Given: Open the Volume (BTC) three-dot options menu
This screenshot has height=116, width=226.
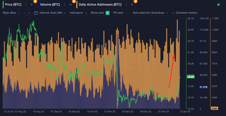Looking at the screenshot, I should tap(65, 5).
